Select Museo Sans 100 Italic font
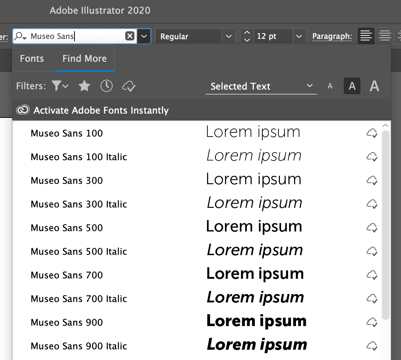 coord(79,157)
